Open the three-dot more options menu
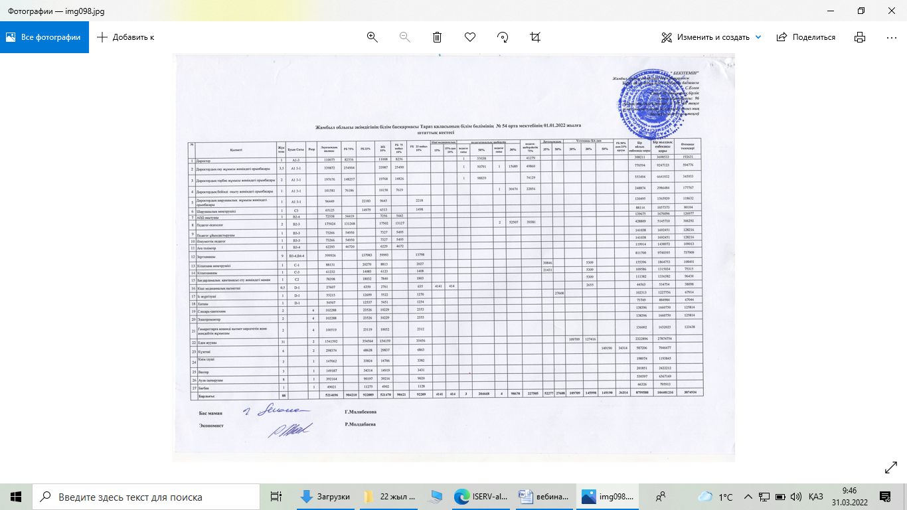This screenshot has height=510, width=907. pos(891,37)
